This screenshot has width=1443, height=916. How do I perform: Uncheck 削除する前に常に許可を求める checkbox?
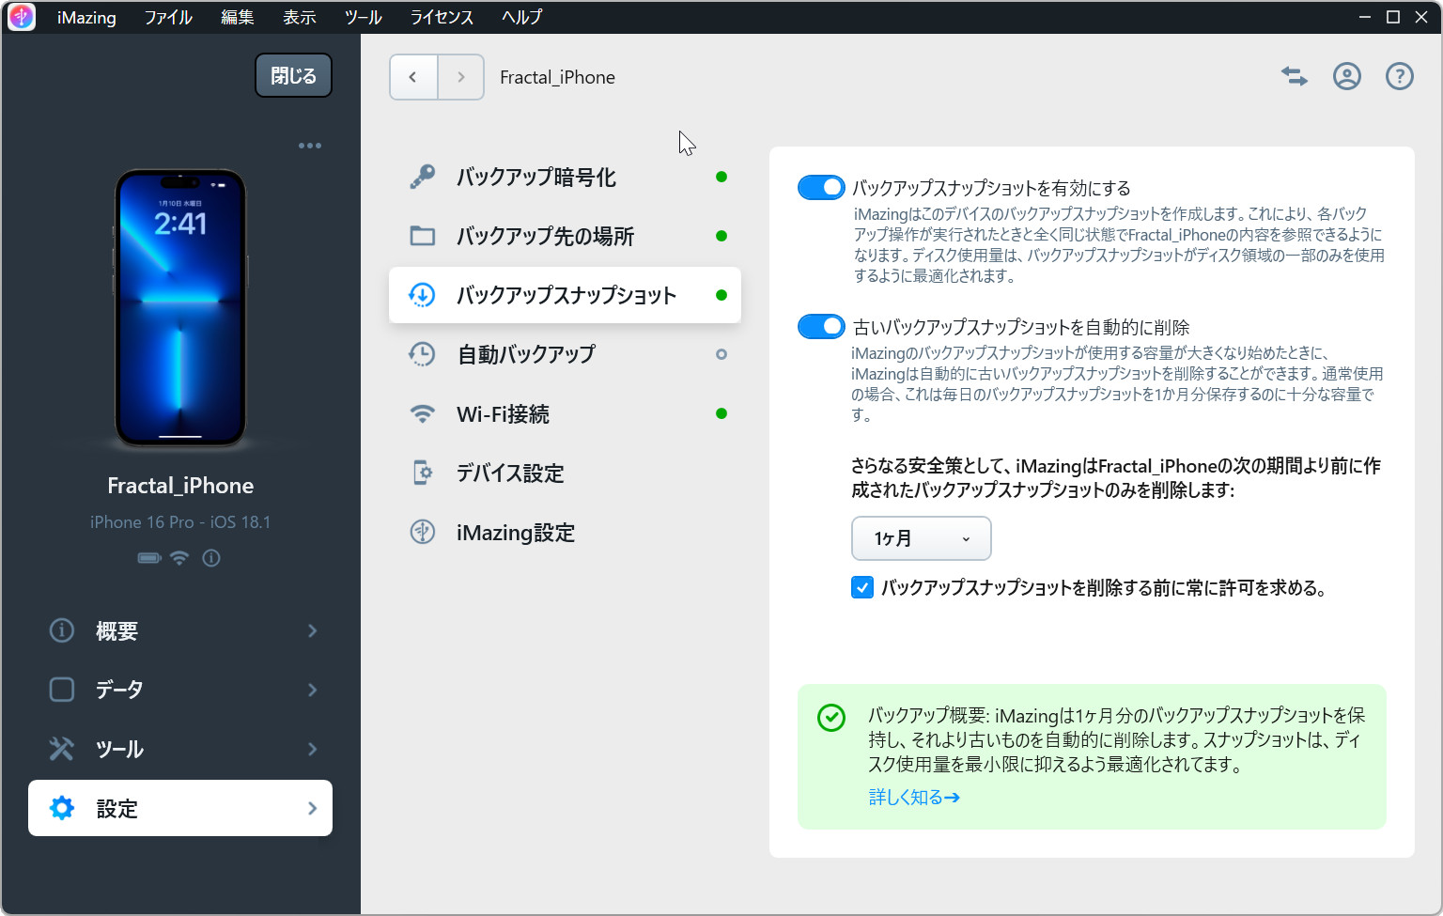[x=862, y=587]
